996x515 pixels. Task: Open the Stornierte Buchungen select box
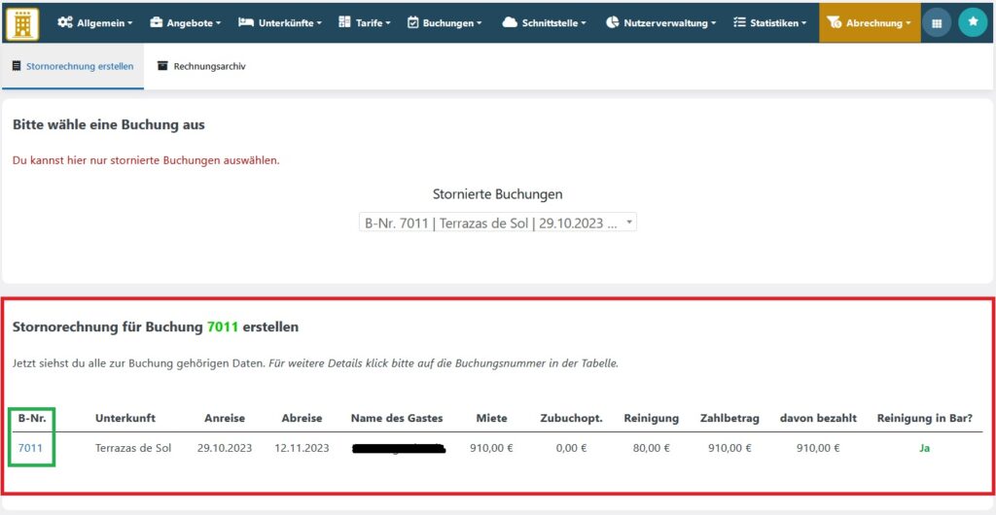[497, 223]
